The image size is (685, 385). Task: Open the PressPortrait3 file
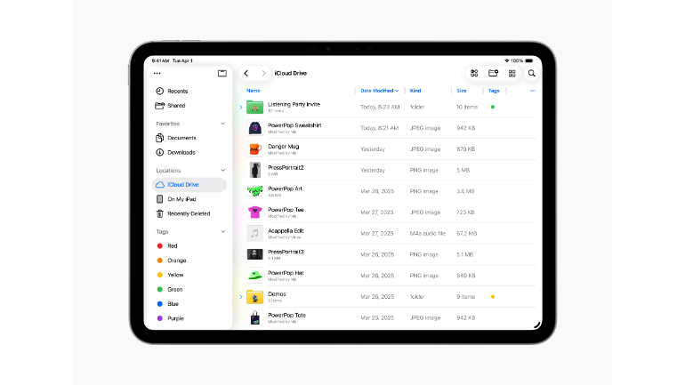point(286,252)
